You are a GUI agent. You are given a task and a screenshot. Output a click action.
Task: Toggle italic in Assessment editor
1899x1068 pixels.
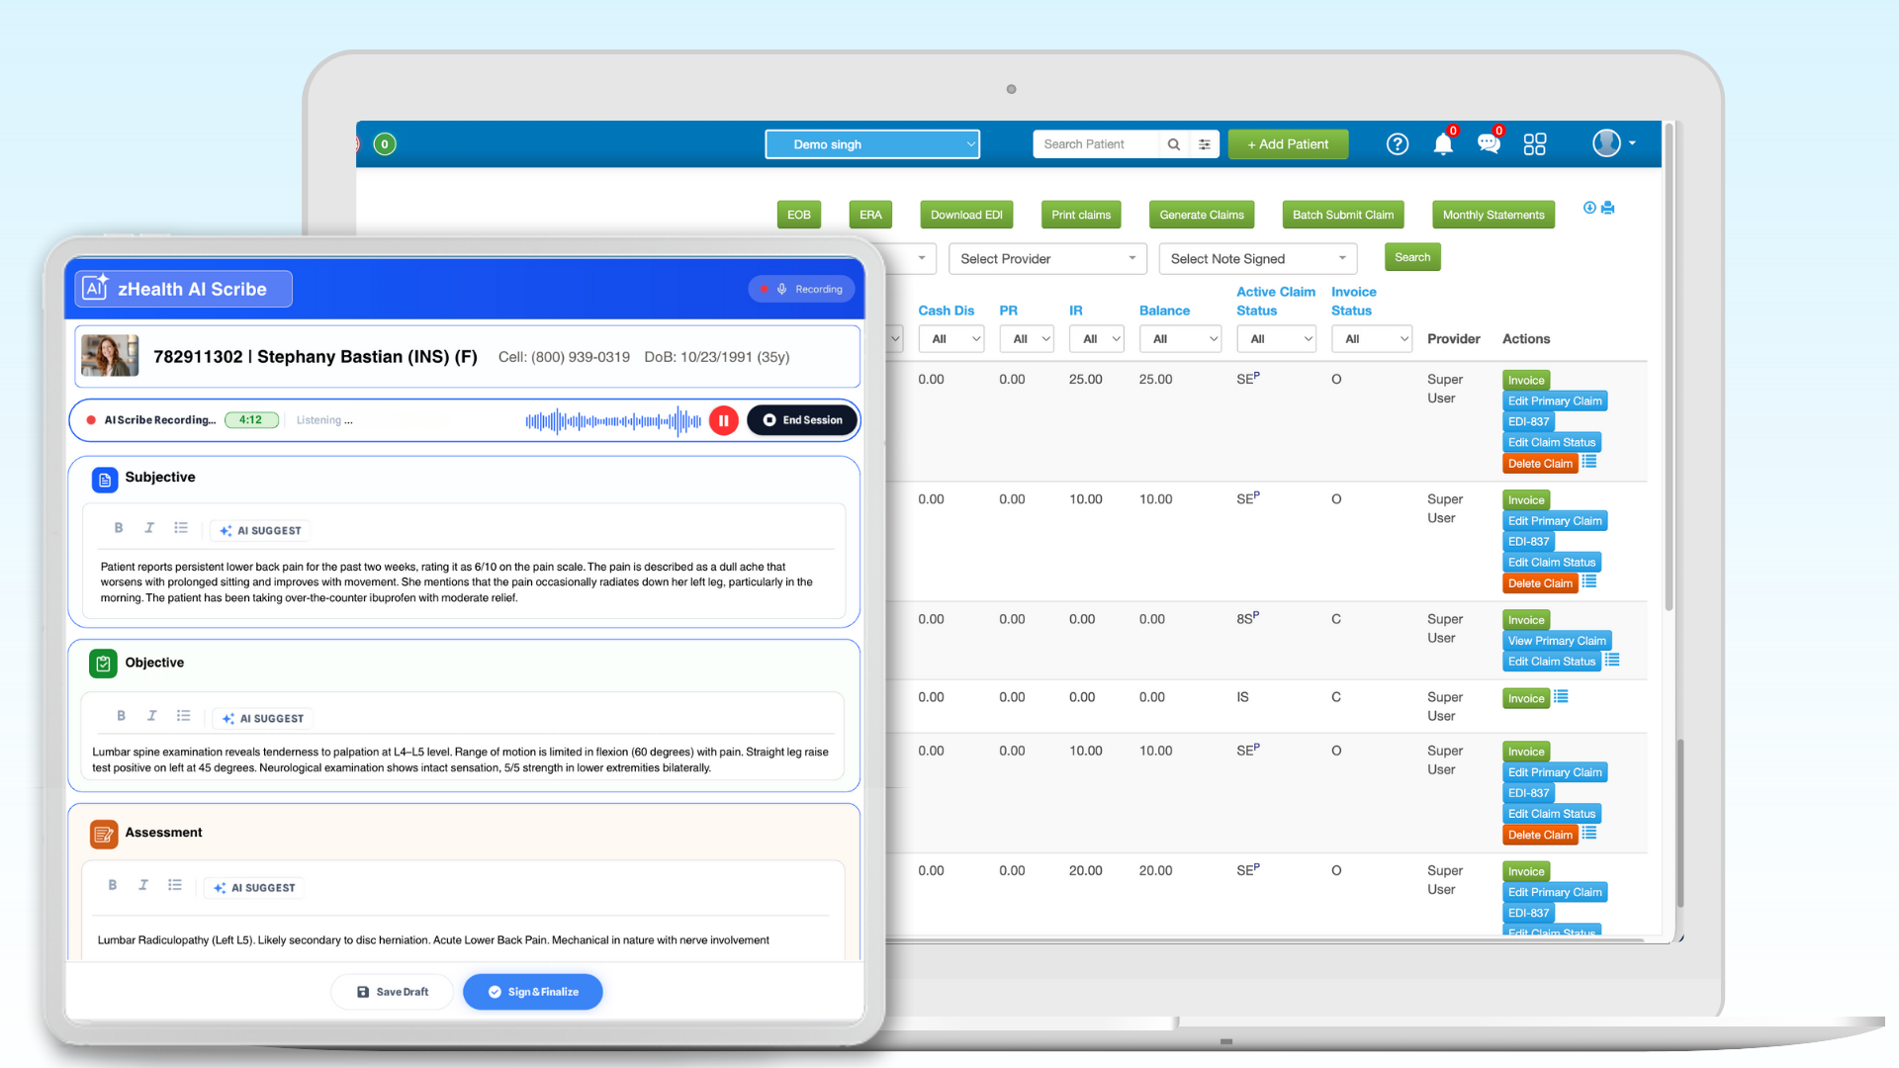(143, 886)
